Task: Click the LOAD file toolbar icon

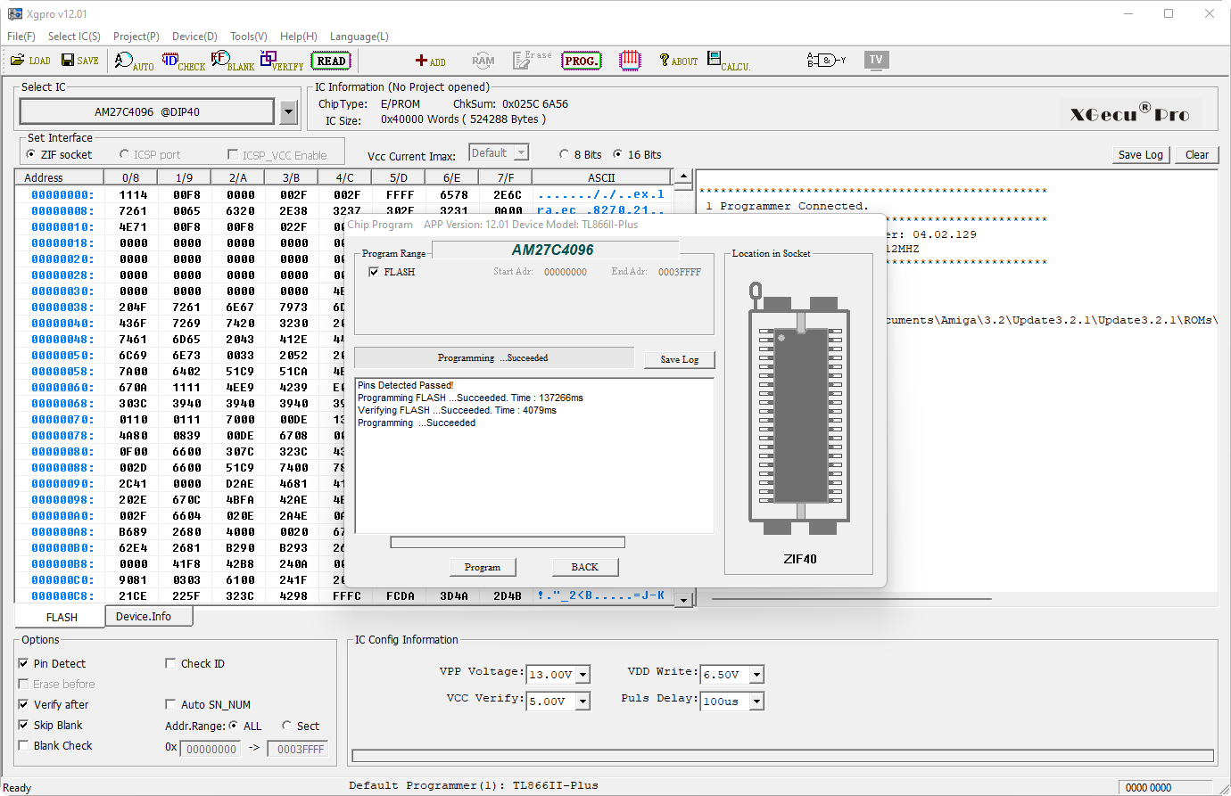Action: (x=30, y=60)
